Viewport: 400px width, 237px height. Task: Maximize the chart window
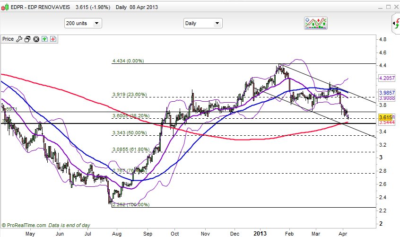pos(388,7)
